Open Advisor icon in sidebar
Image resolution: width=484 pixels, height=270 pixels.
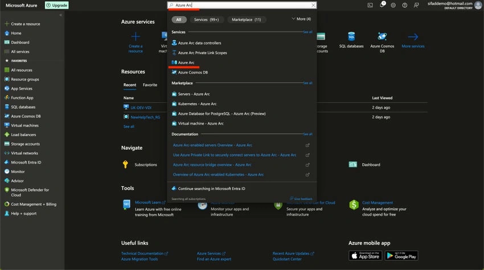coord(7,181)
